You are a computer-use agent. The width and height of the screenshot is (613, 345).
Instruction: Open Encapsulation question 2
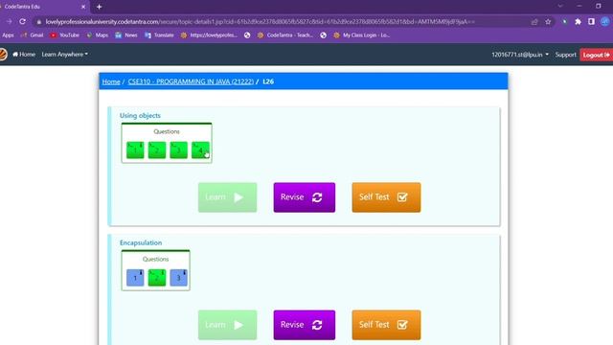(157, 278)
